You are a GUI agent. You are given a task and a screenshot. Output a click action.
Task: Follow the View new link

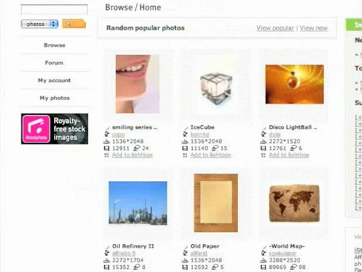(313, 28)
